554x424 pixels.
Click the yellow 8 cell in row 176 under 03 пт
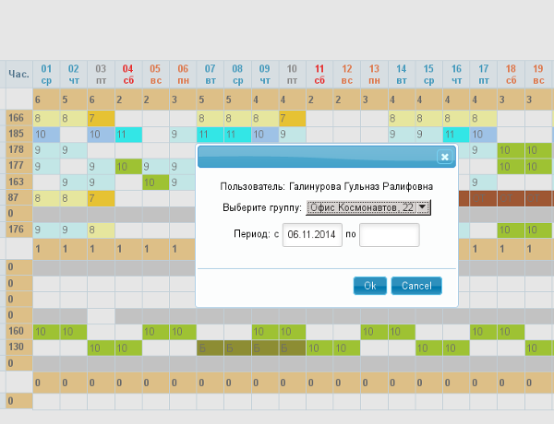pos(101,230)
